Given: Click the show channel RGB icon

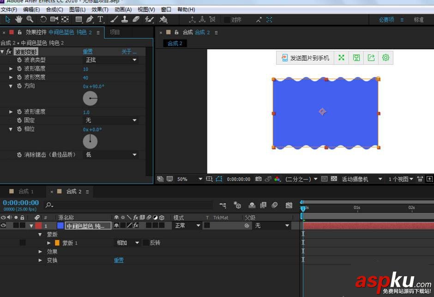Looking at the screenshot, I should (277, 179).
